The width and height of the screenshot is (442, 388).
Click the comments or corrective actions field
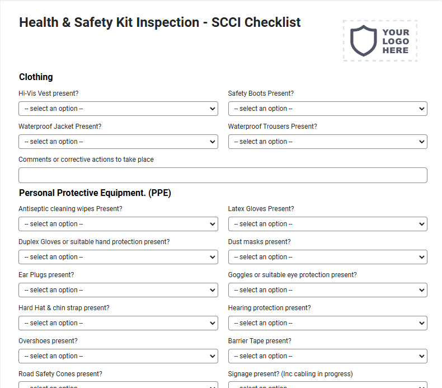coord(223,175)
